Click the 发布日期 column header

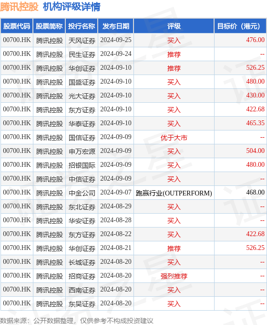[x=116, y=26]
